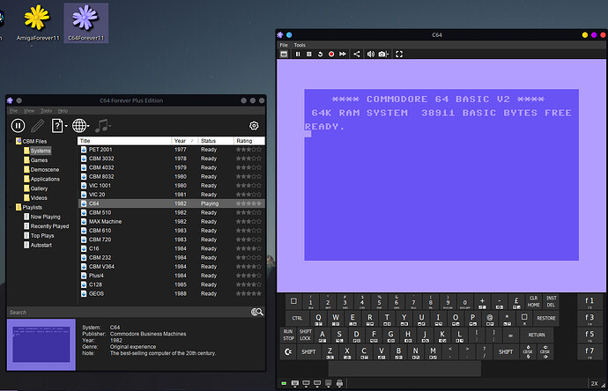Select MAX Machine in systems list
This screenshot has width=608, height=391.
point(172,222)
